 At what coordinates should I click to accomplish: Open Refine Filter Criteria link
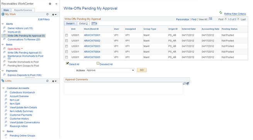click(235, 14)
